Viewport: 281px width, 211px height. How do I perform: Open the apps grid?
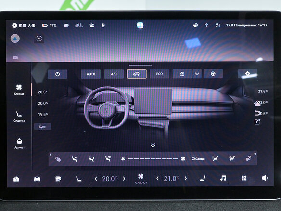click(244, 178)
